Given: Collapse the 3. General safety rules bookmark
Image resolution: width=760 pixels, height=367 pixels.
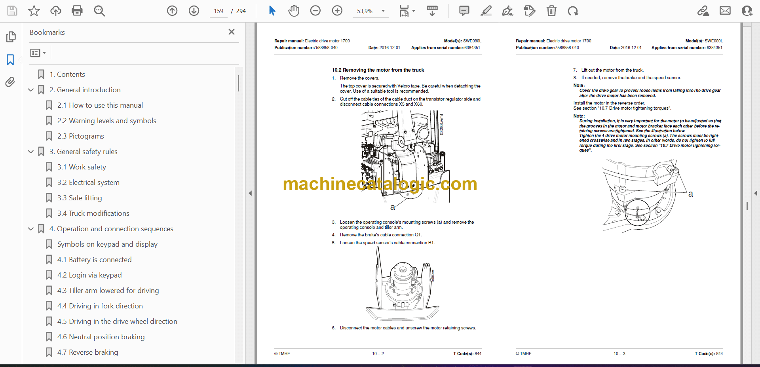Looking at the screenshot, I should pos(31,152).
